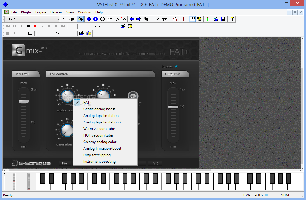The image size is (306, 200).
Task: Toggle the bypass LED in FAT+ plugin
Action: [176, 66]
